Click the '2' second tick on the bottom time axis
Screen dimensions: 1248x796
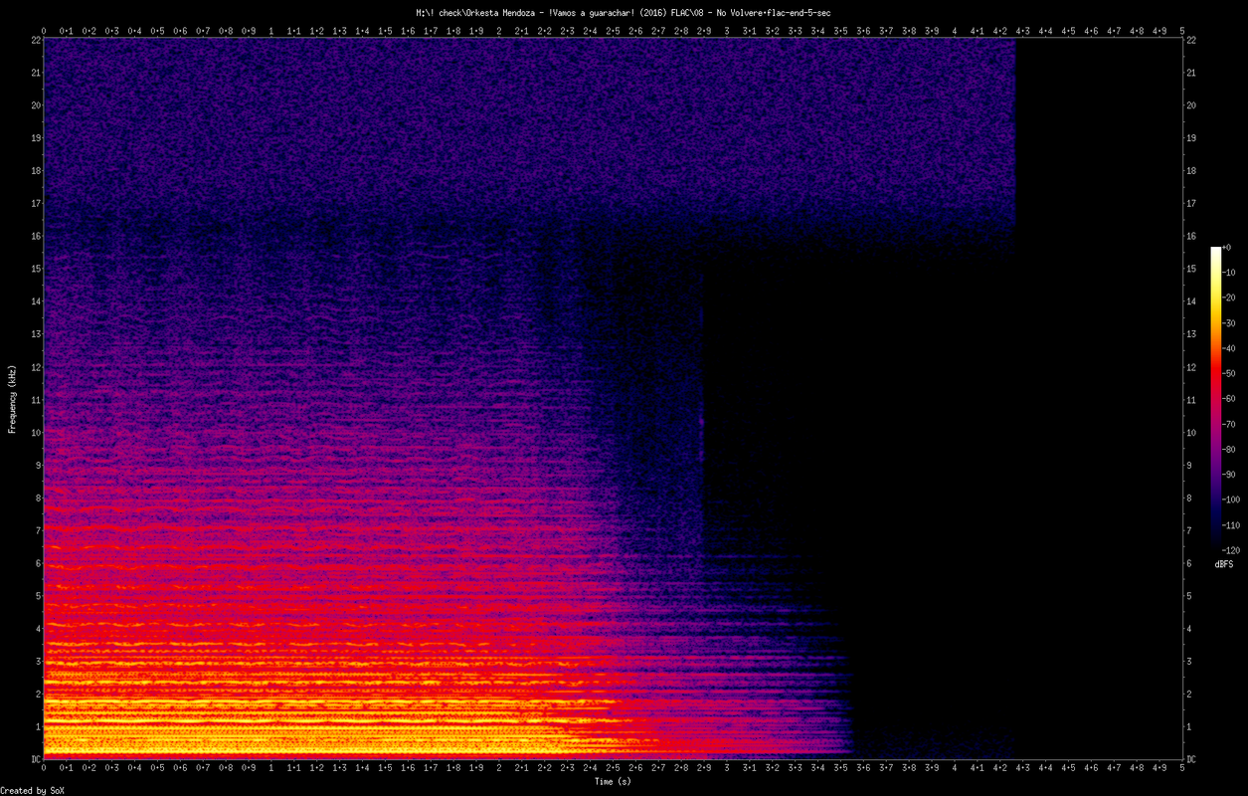point(499,767)
